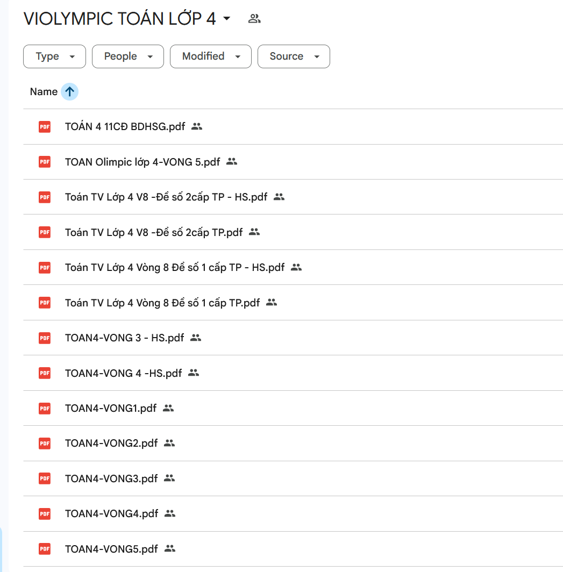Select Toán TV Lớp 4 Vòng 8 Đề số 1 cấp TP - HS.pdf
The height and width of the screenshot is (572, 563).
(x=175, y=267)
